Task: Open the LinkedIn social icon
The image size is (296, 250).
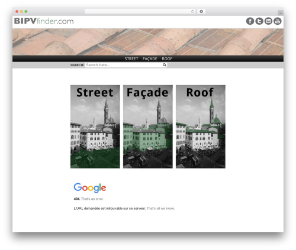Action: click(x=268, y=21)
